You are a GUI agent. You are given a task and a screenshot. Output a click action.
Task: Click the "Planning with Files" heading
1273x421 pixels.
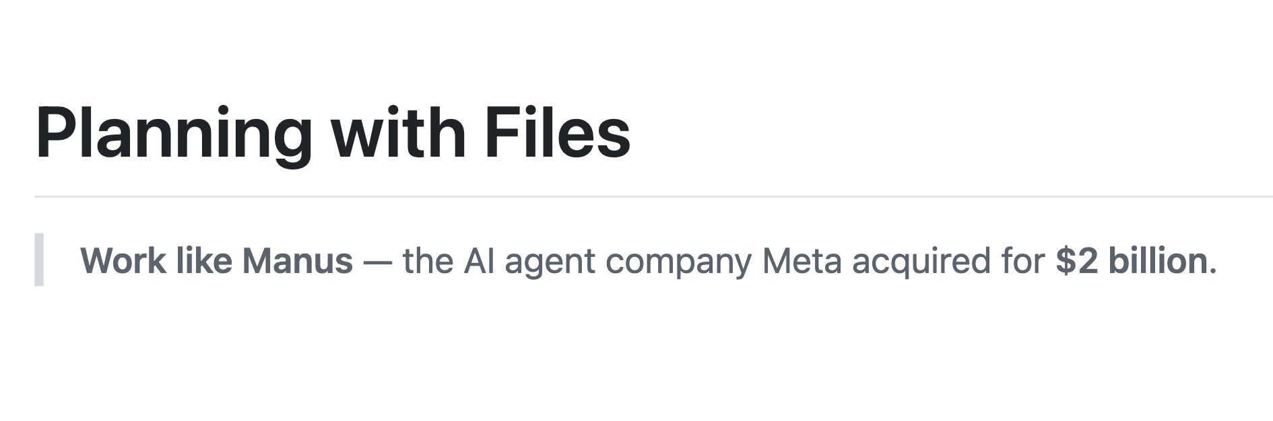(x=333, y=133)
